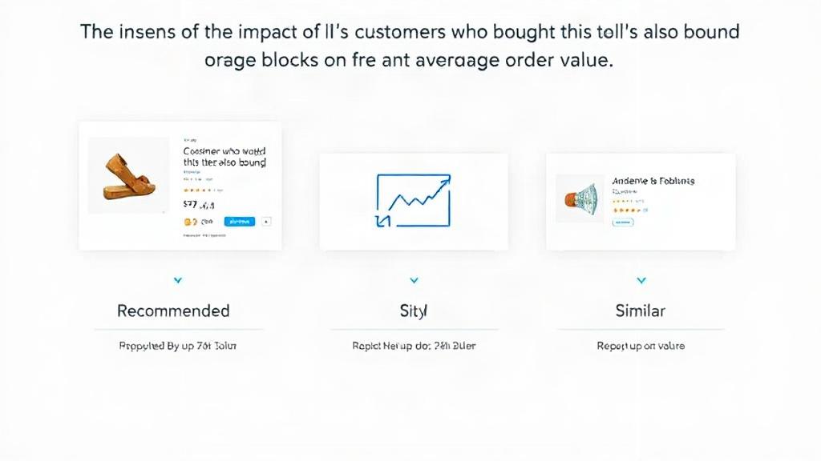Screen dimensions: 821x461
Task: Click the sandal card's product title text
Action: [224, 157]
